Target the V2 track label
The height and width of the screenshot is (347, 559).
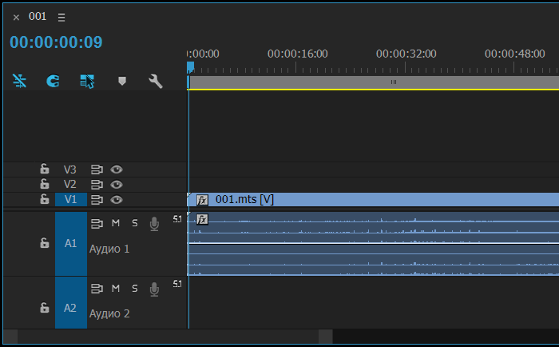pyautogui.click(x=70, y=184)
